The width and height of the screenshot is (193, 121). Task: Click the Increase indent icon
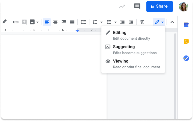[131, 22]
